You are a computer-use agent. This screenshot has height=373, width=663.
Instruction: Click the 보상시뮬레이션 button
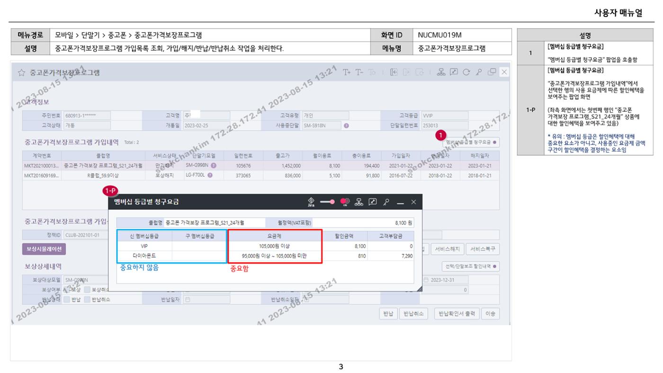pos(43,249)
